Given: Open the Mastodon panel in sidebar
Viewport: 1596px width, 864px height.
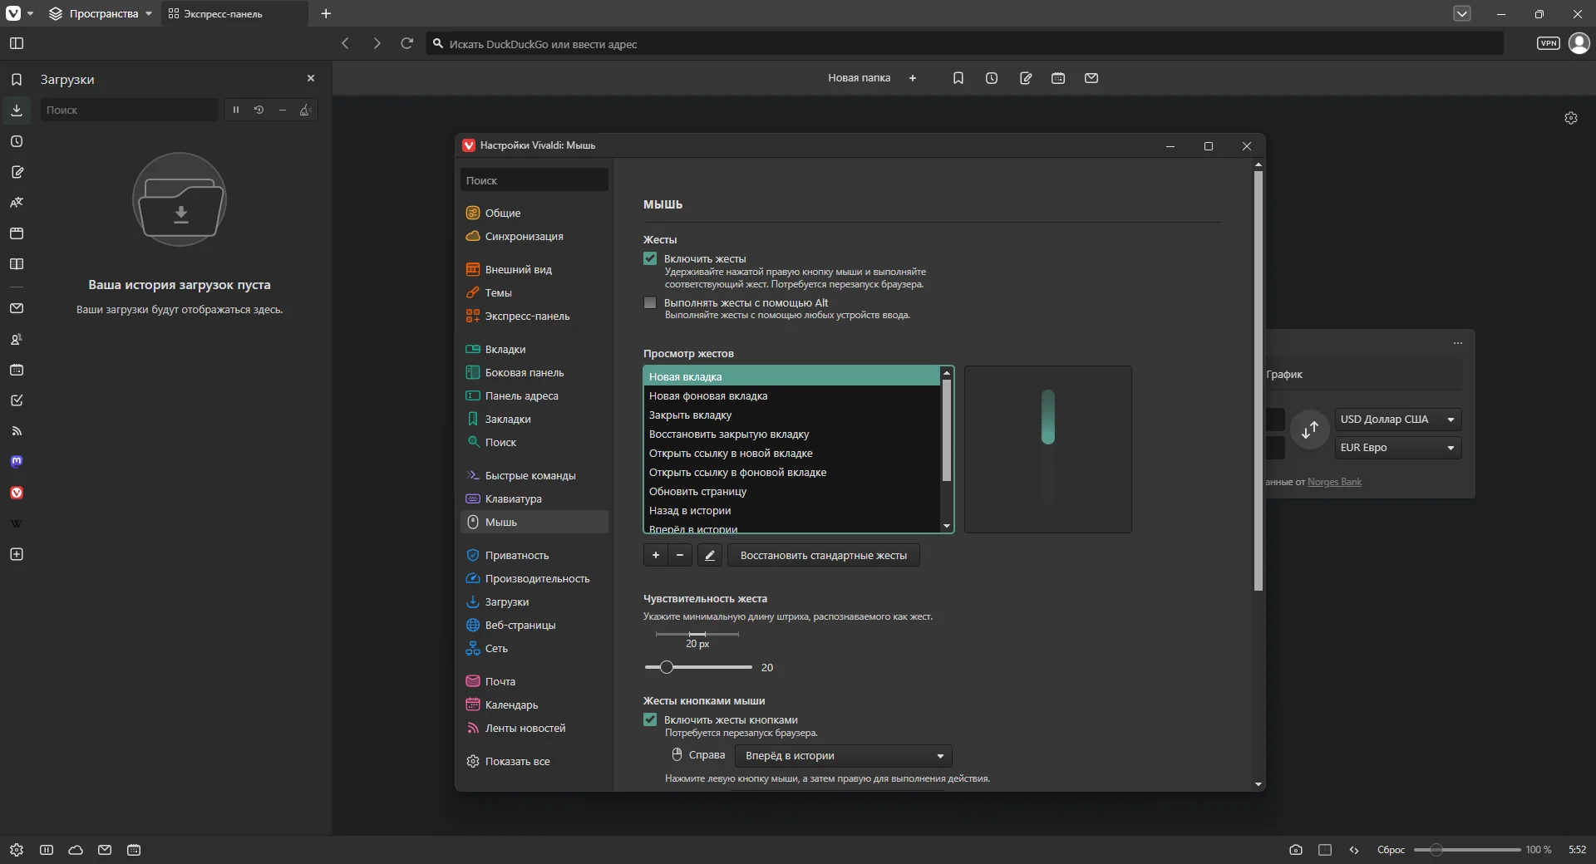Looking at the screenshot, I should point(17,462).
